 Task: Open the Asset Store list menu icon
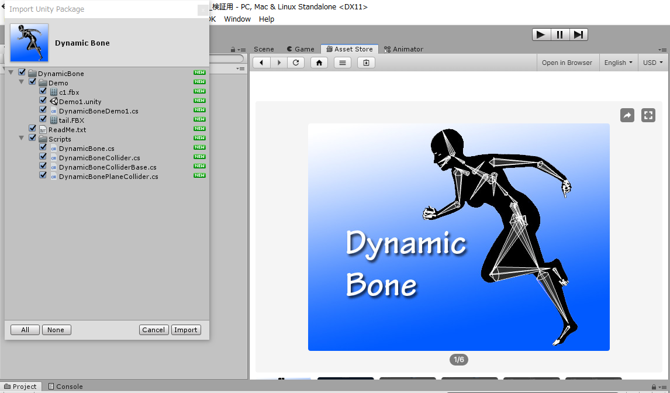point(343,63)
